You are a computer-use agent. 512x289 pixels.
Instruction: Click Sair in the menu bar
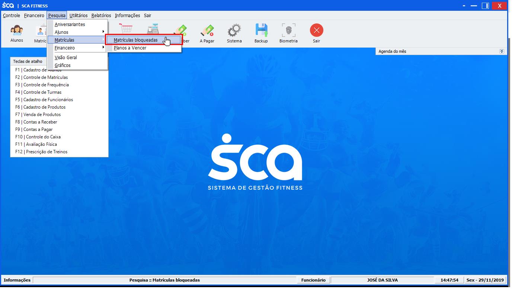tap(148, 16)
